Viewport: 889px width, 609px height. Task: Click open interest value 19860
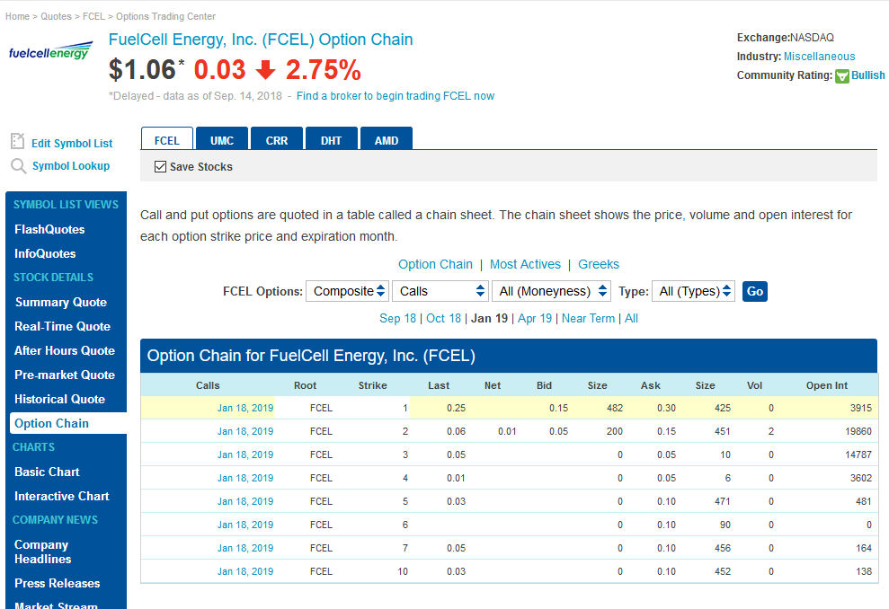[x=858, y=431]
